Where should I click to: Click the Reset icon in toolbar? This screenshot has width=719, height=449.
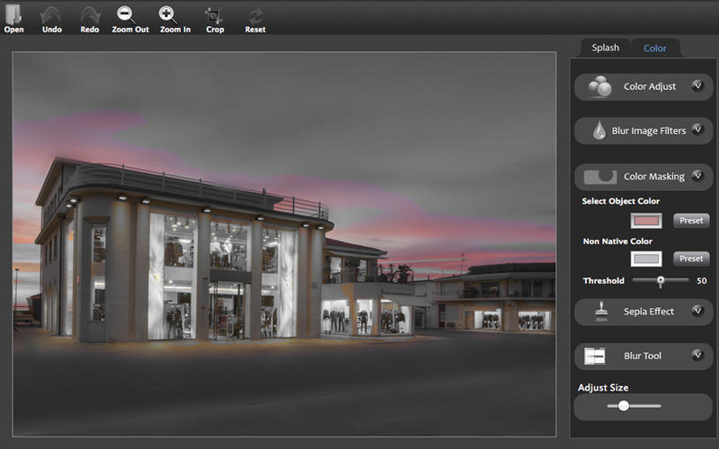[255, 14]
